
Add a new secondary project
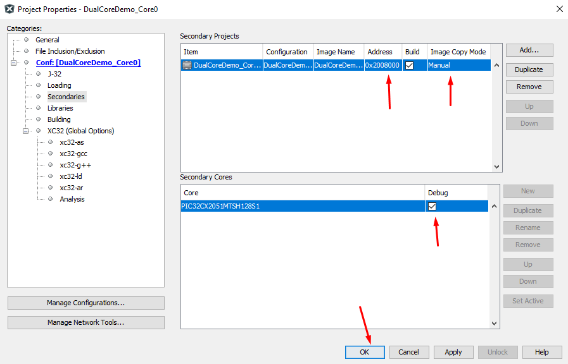pyautogui.click(x=528, y=49)
